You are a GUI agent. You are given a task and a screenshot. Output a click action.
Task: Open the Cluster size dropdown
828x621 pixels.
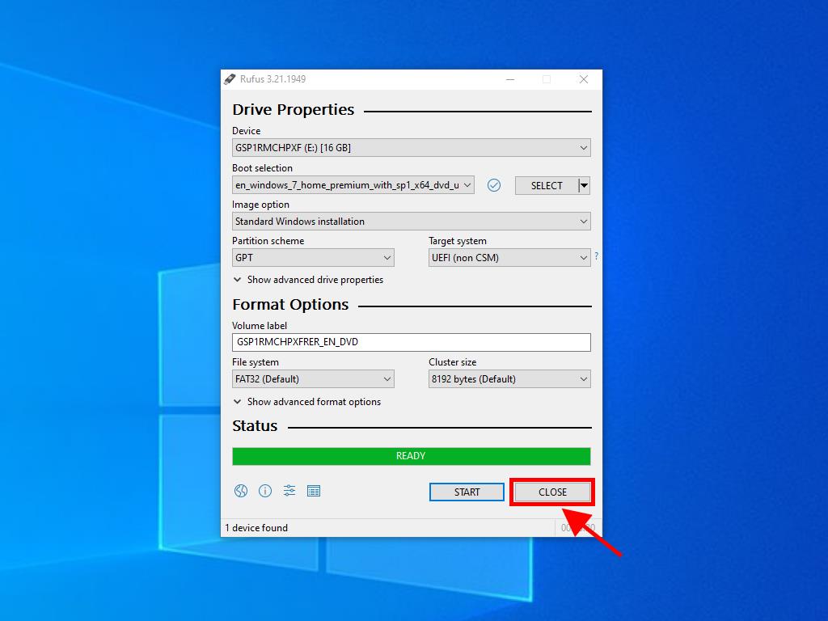coord(509,379)
